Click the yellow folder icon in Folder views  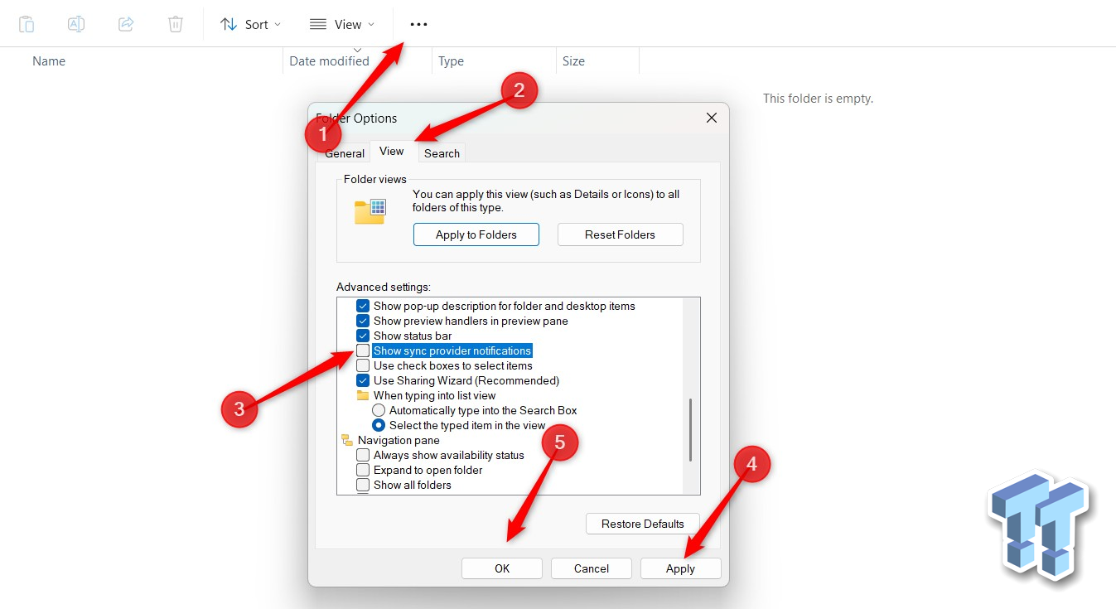[x=370, y=210]
